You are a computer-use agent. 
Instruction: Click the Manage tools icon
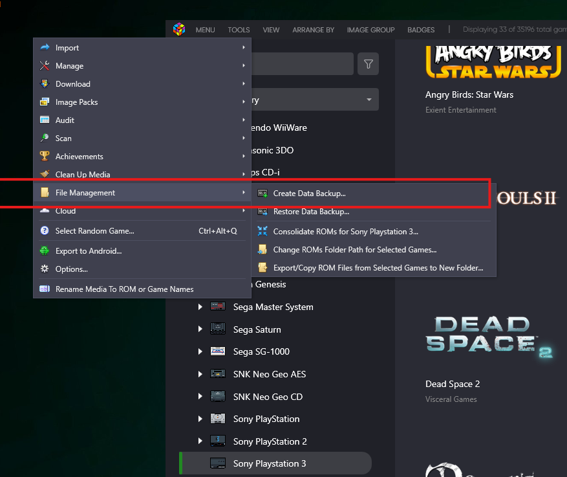click(45, 65)
